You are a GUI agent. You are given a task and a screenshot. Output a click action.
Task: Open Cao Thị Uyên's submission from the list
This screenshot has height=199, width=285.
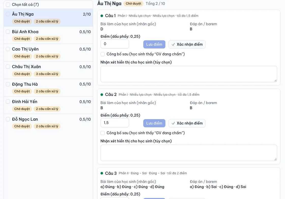point(48,53)
